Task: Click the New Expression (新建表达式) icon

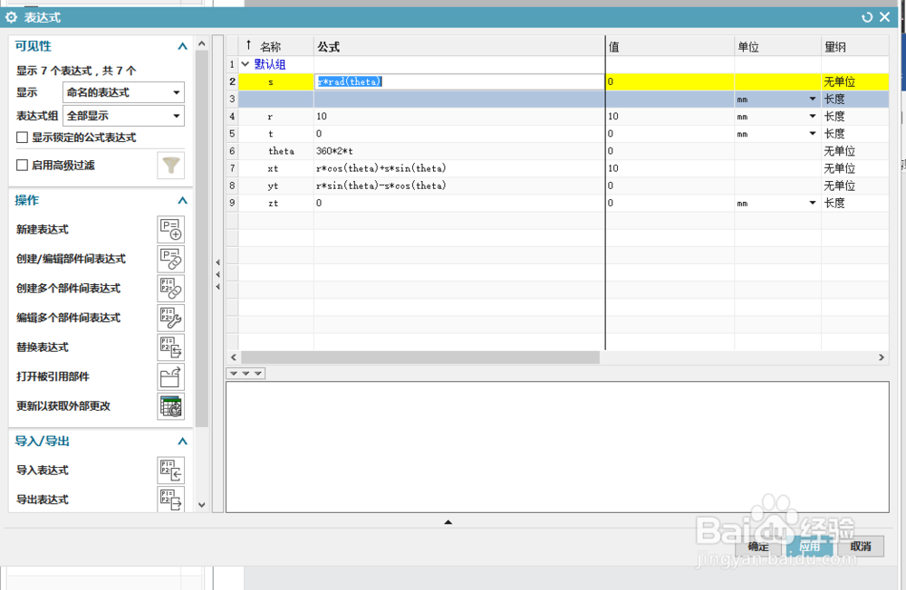Action: [170, 229]
